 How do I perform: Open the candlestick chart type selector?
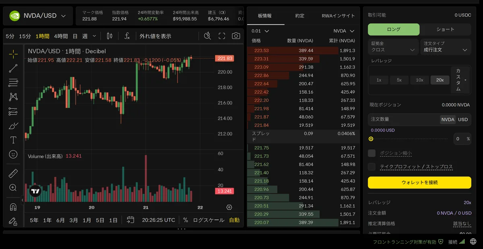point(109,36)
